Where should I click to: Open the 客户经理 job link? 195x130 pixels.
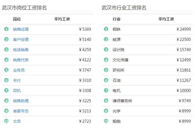(x=21, y=40)
